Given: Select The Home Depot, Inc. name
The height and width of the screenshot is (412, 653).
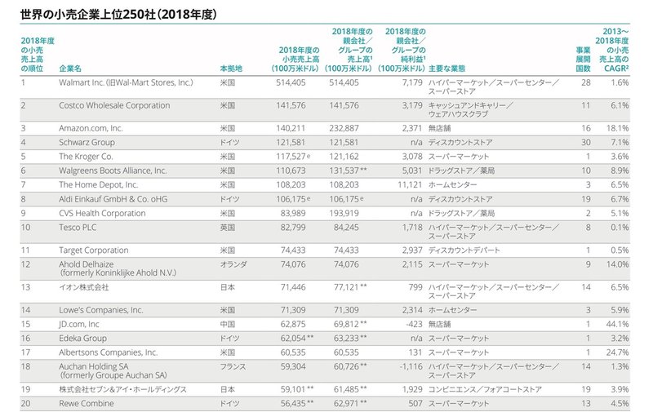Looking at the screenshot, I should 98,184.
